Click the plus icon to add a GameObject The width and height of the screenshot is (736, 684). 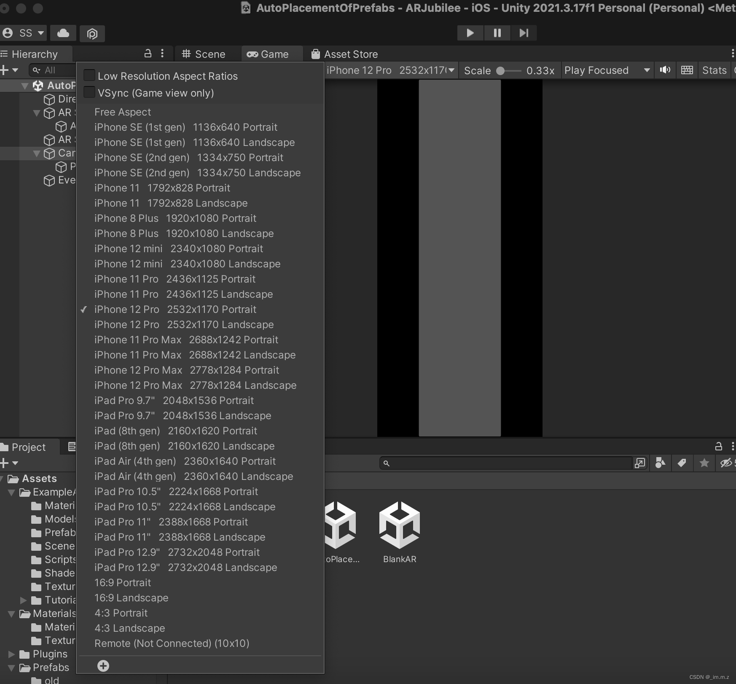tap(4, 70)
